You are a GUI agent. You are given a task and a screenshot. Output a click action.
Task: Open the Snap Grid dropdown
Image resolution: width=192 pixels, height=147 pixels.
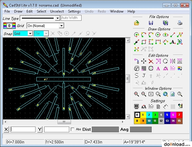30,34
